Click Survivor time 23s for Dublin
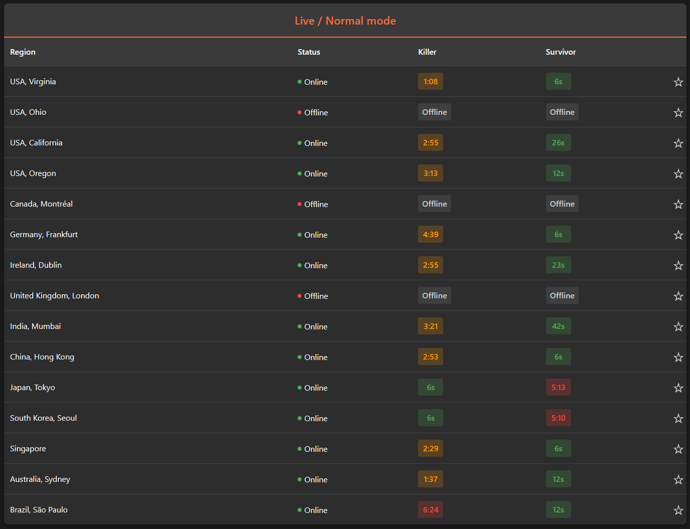Image resolution: width=690 pixels, height=529 pixels. (558, 265)
